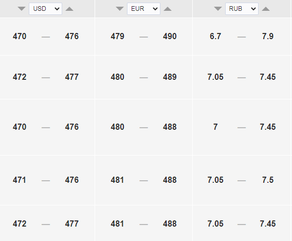Select the 489 EUR sell rate
Screen dimensions: 292x241
(x=170, y=77)
